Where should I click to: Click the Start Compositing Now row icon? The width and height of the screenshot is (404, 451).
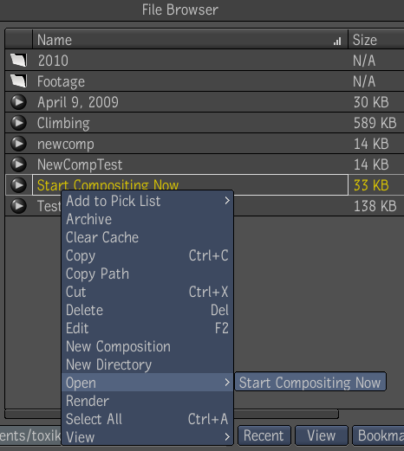[x=19, y=185]
